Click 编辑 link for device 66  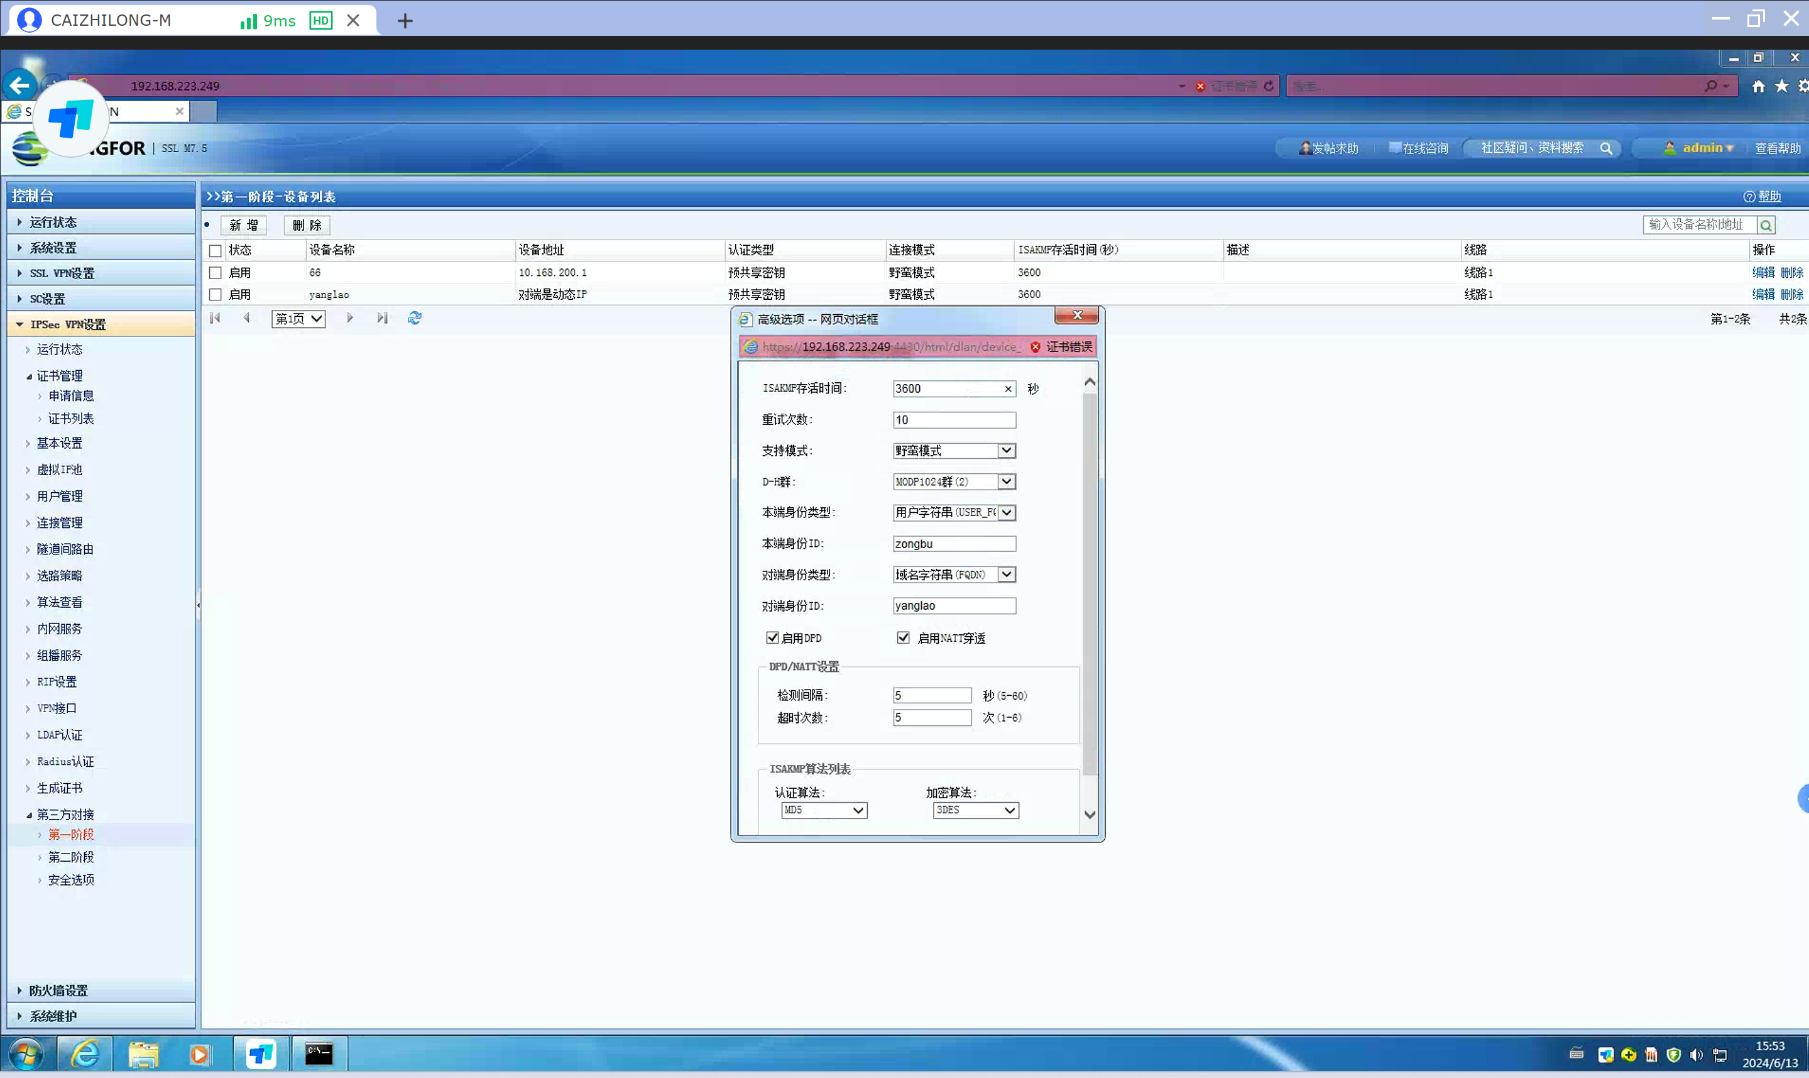pyautogui.click(x=1763, y=272)
